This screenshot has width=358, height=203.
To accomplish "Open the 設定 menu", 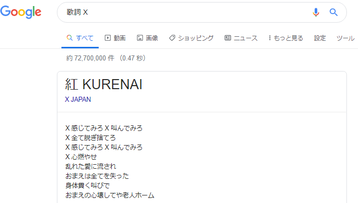I will coord(320,38).
